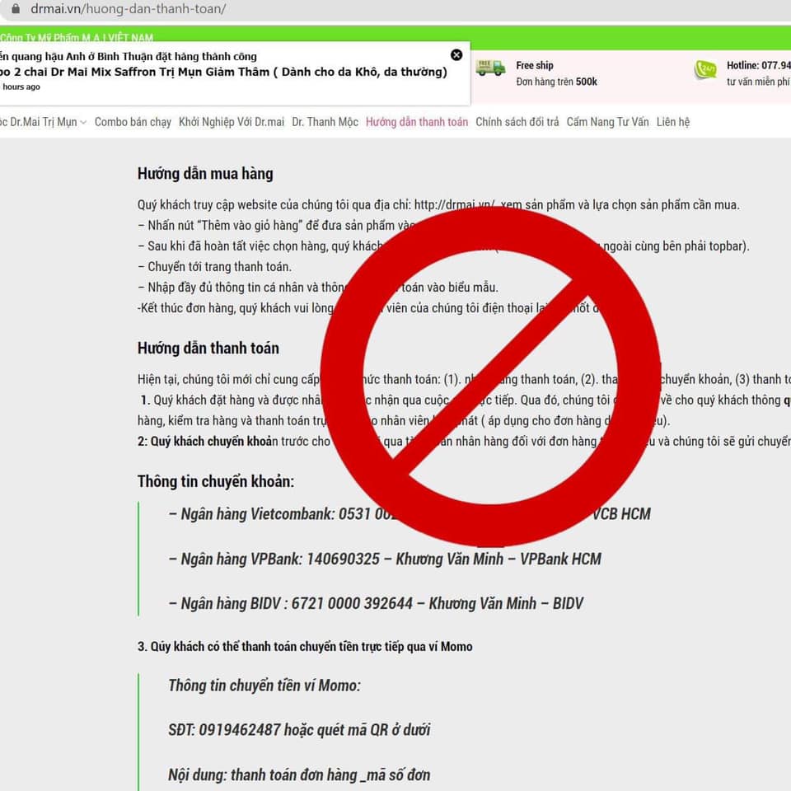791x791 pixels.
Task: Go to Khởi Nghiệp Với Dr.mai page
Action: pyautogui.click(x=231, y=122)
